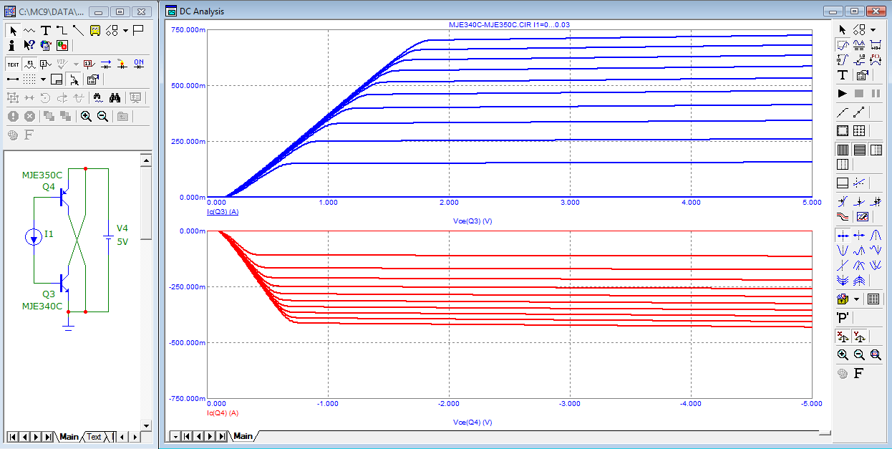Click the Vce(Q3) (V) axis label
Image resolution: width=892 pixels, height=449 pixels.
pyautogui.click(x=472, y=221)
